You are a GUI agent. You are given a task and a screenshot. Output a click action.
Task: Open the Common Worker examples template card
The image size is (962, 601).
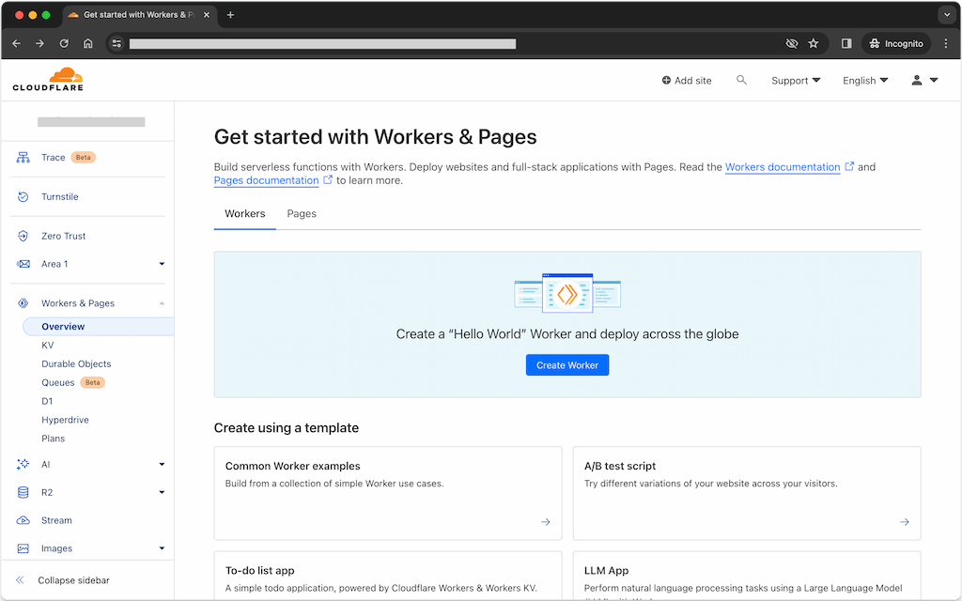coord(387,493)
